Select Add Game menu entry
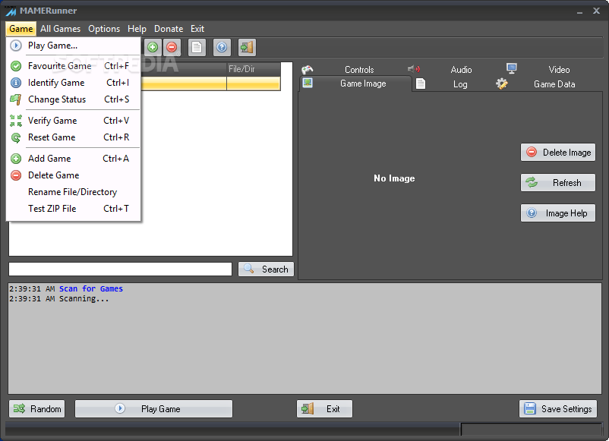 [x=73, y=159]
